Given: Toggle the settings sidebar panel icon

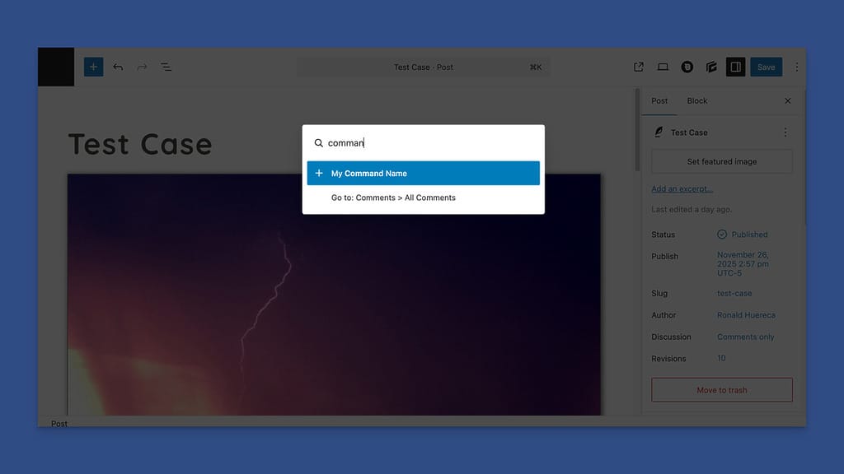Looking at the screenshot, I should (x=735, y=67).
